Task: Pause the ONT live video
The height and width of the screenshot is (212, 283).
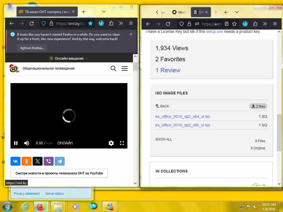Action: 16,143
